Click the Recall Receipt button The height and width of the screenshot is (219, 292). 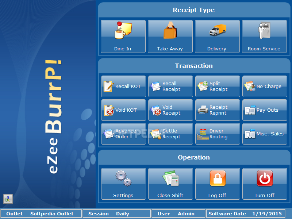coord(170,86)
